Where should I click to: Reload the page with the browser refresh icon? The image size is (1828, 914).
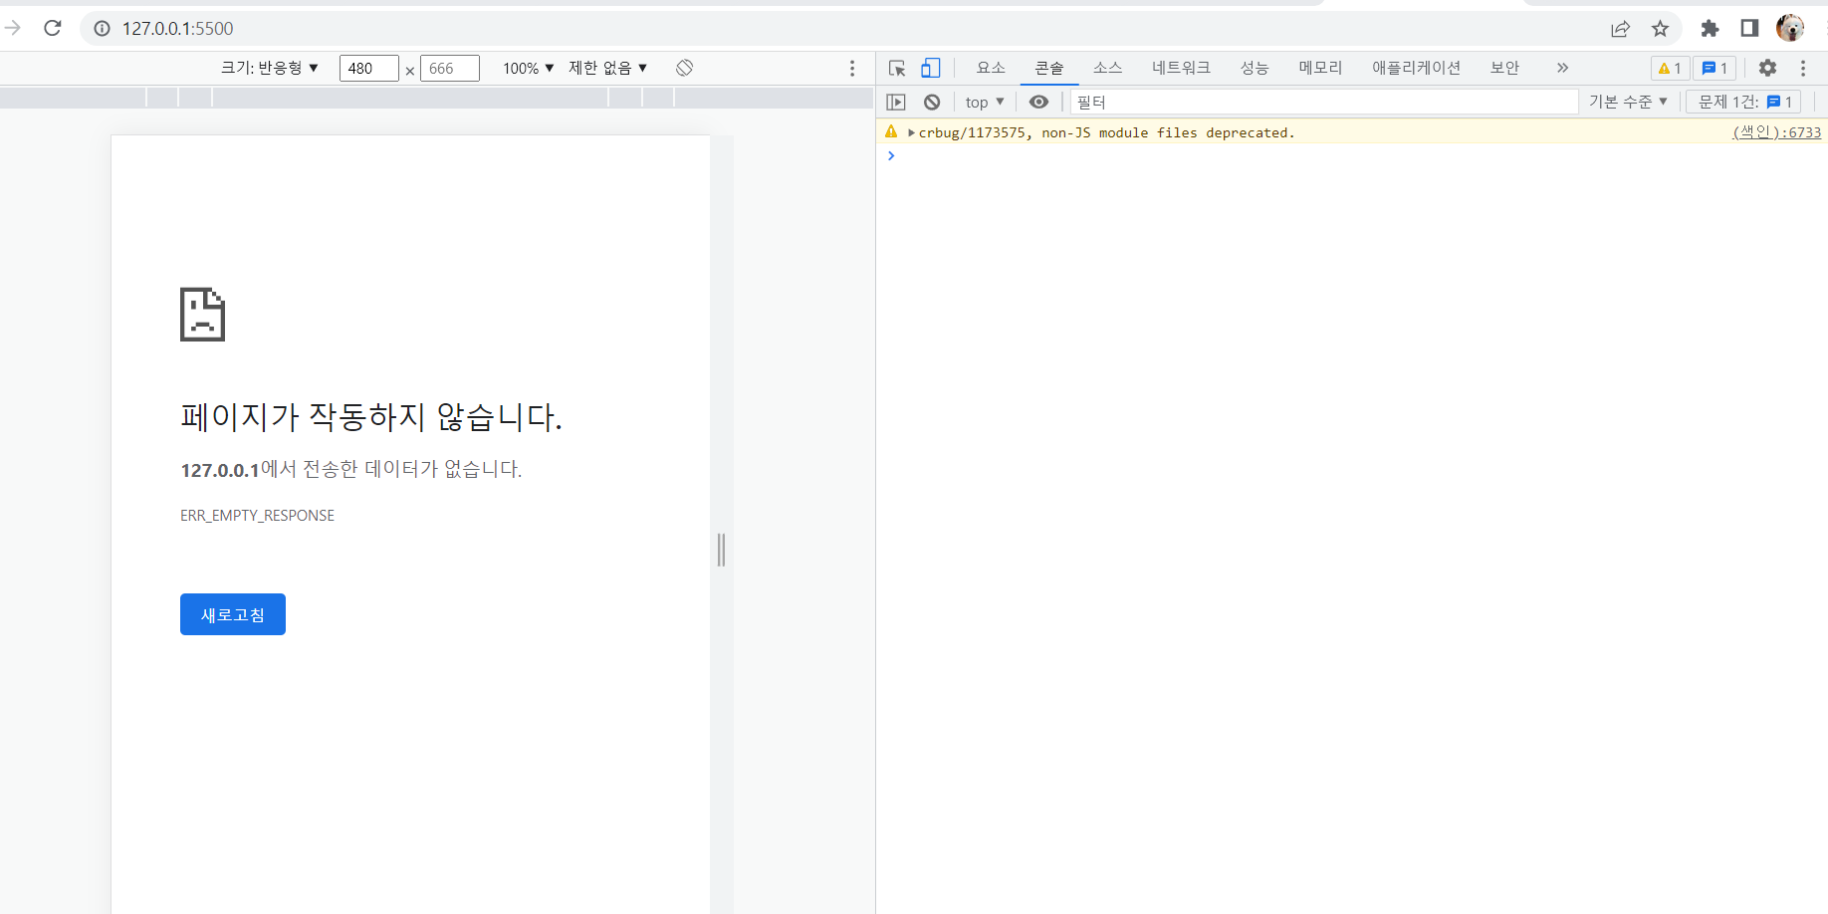pos(53,28)
